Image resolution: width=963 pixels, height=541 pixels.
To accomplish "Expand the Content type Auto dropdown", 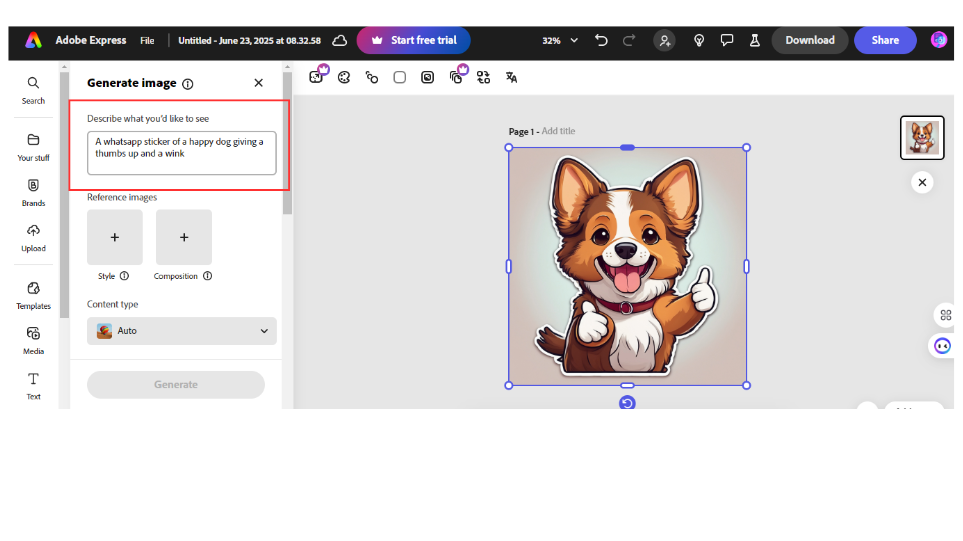I will click(x=182, y=331).
